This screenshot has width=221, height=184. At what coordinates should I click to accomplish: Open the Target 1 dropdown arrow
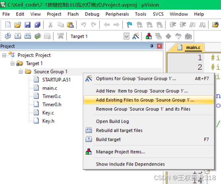(x=126, y=37)
